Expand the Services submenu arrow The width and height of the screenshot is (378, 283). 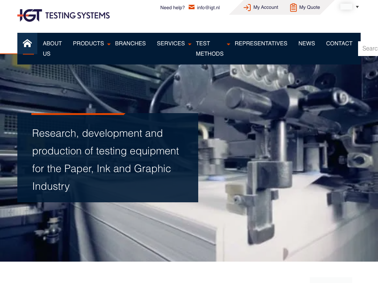pyautogui.click(x=190, y=44)
